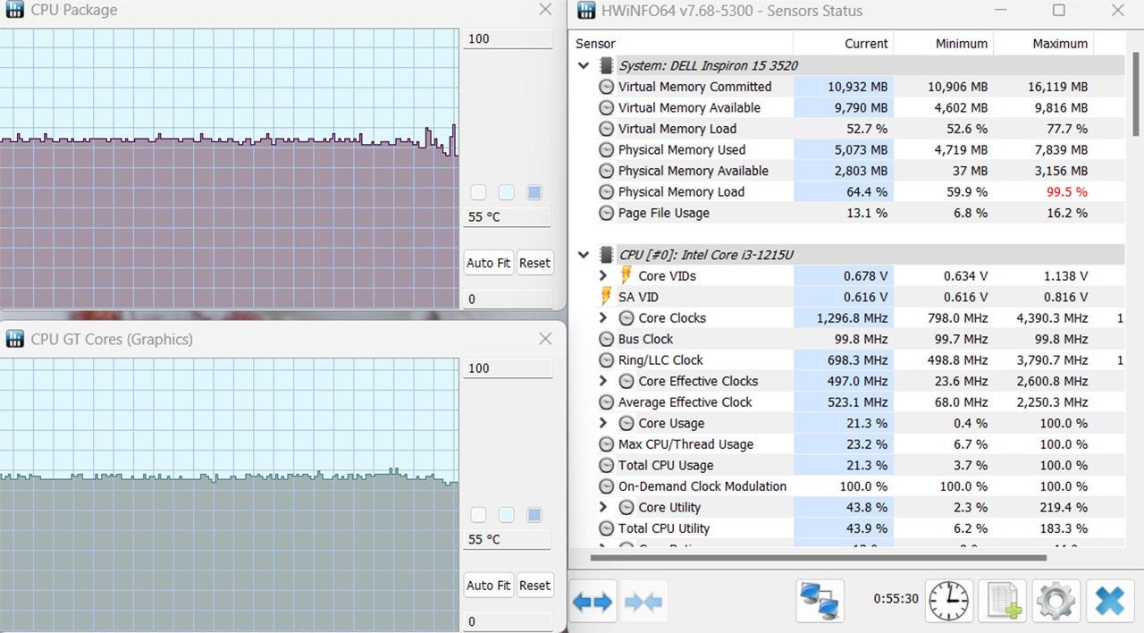Click the log file sheet icon
The image size is (1144, 633).
click(1001, 601)
